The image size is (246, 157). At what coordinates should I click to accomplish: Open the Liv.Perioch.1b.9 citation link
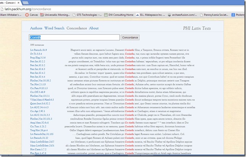point(39,50)
